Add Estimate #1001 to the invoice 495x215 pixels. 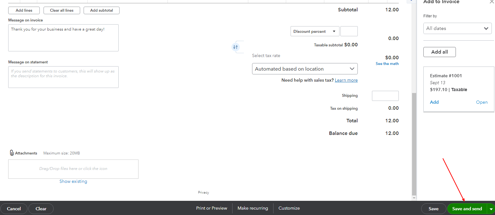434,102
